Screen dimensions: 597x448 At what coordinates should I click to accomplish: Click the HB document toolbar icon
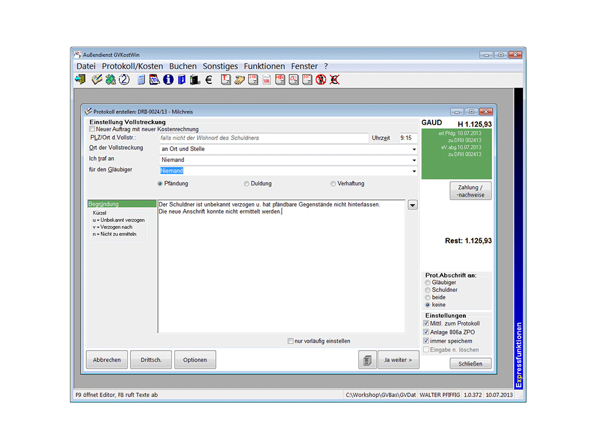click(x=280, y=80)
